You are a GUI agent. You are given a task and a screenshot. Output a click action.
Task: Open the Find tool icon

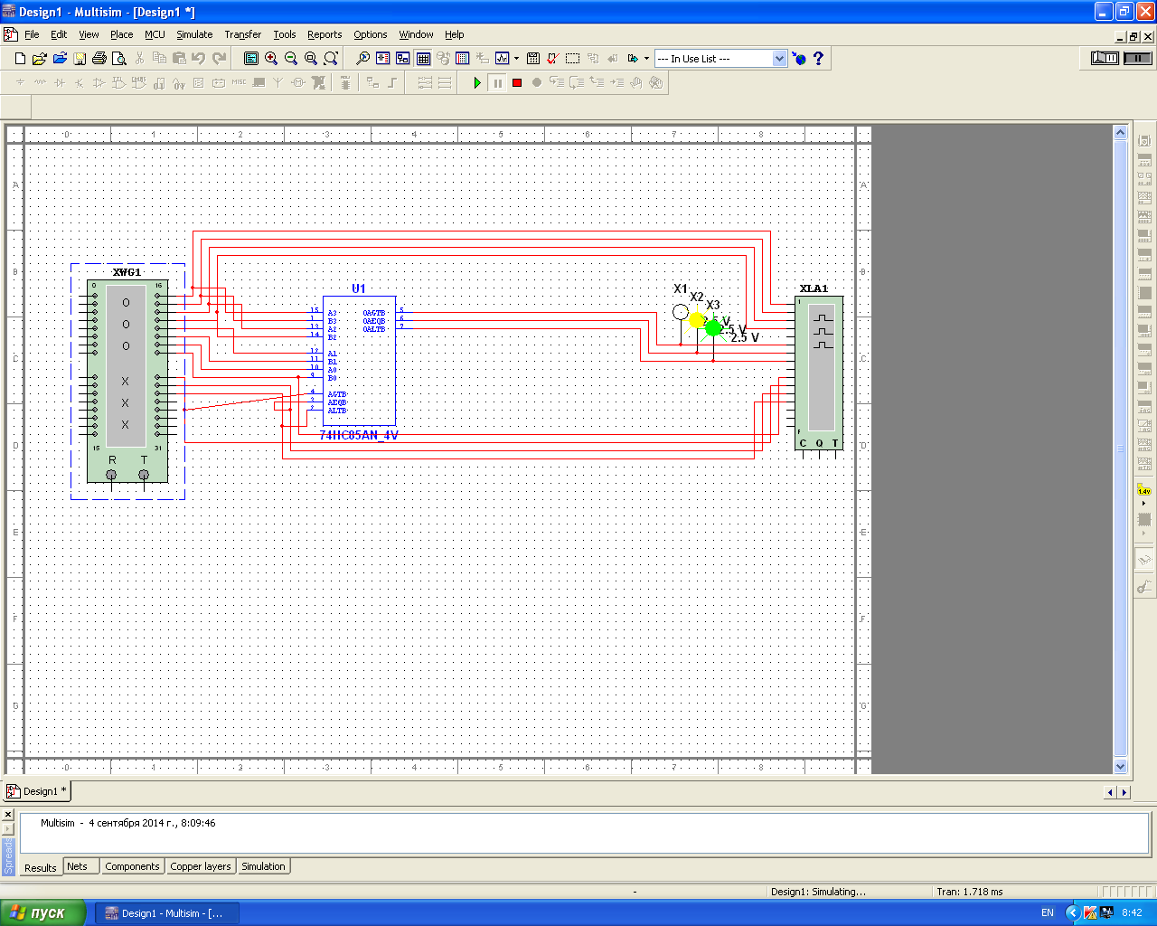pos(362,59)
